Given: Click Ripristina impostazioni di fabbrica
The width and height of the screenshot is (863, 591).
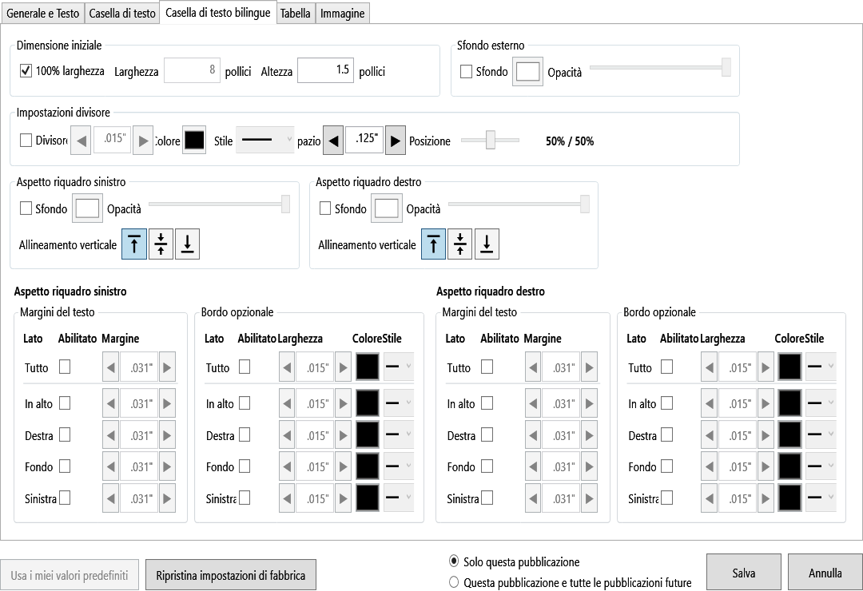Looking at the screenshot, I should point(231,575).
